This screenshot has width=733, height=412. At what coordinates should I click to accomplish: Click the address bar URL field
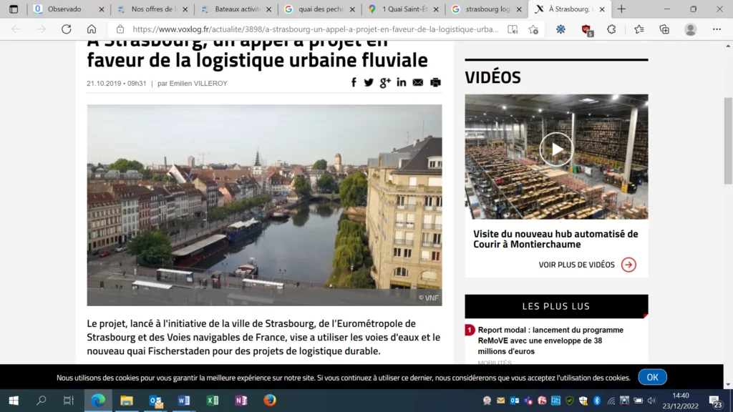pyautogui.click(x=316, y=29)
